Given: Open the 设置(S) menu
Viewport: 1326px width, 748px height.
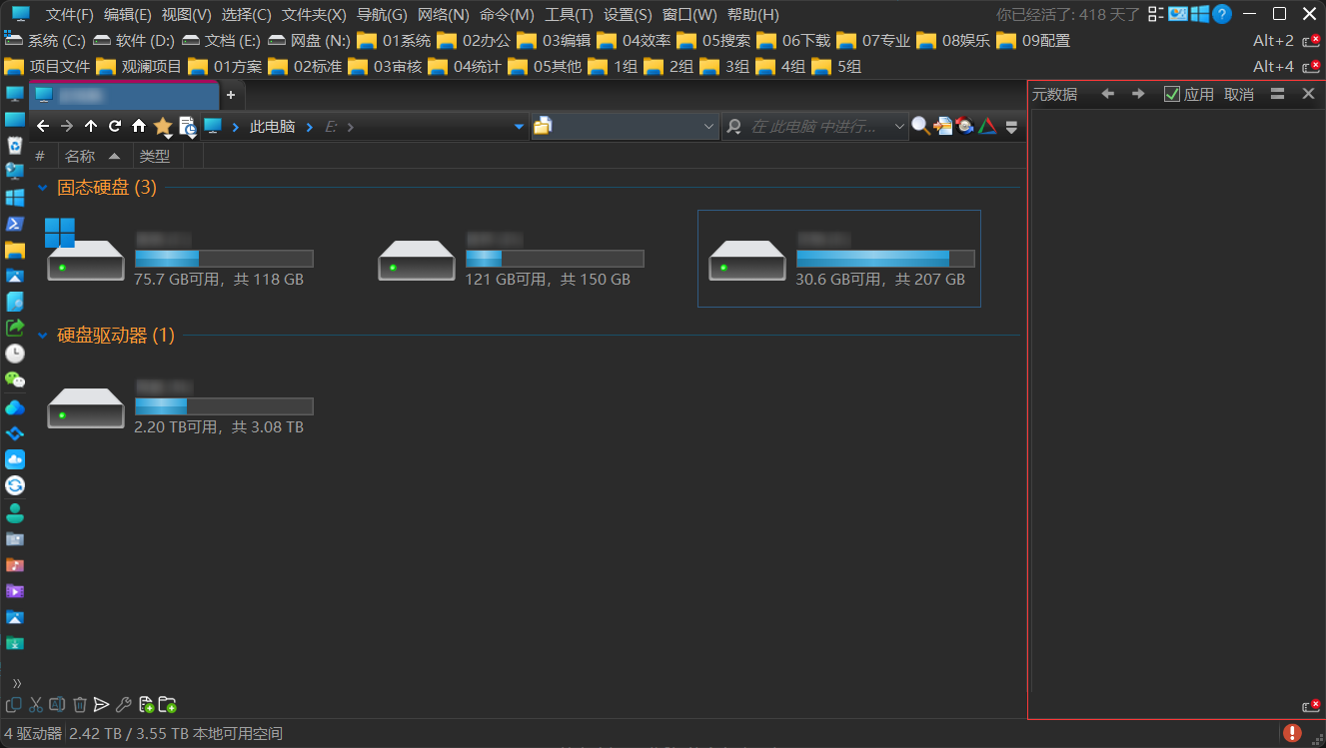Looking at the screenshot, I should pos(627,15).
